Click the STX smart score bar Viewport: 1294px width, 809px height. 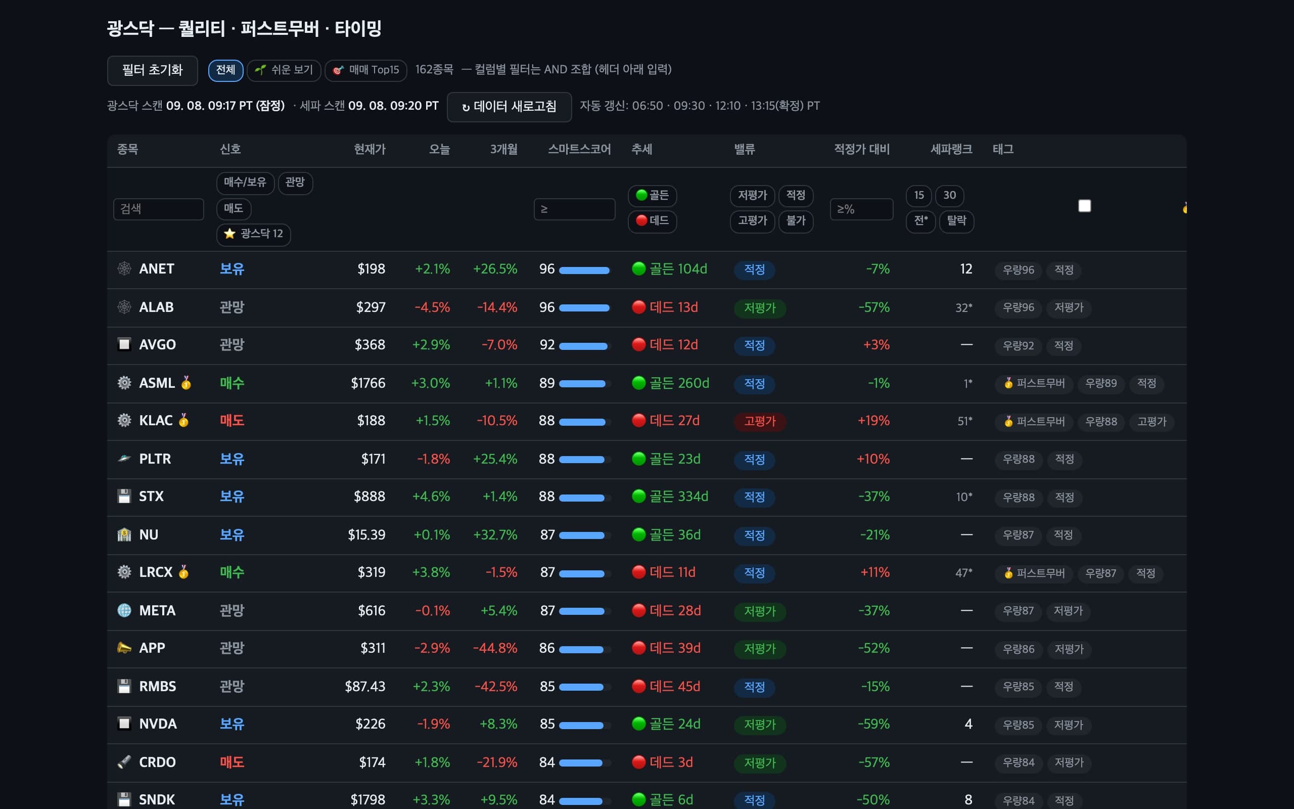(x=584, y=498)
